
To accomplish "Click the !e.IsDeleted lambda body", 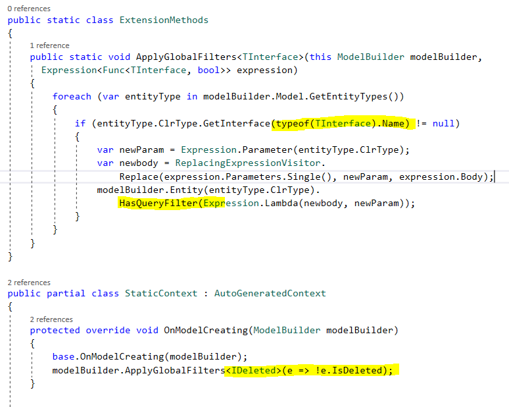I will [x=349, y=371].
